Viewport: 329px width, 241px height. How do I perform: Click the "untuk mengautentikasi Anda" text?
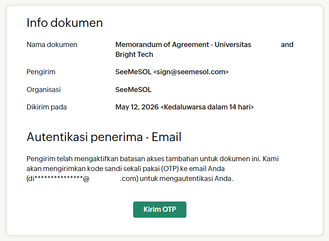[x=186, y=179]
